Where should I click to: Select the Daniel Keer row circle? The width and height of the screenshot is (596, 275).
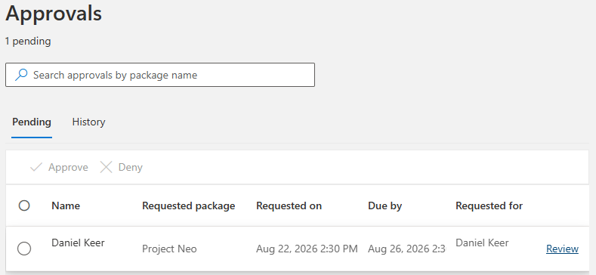point(24,249)
